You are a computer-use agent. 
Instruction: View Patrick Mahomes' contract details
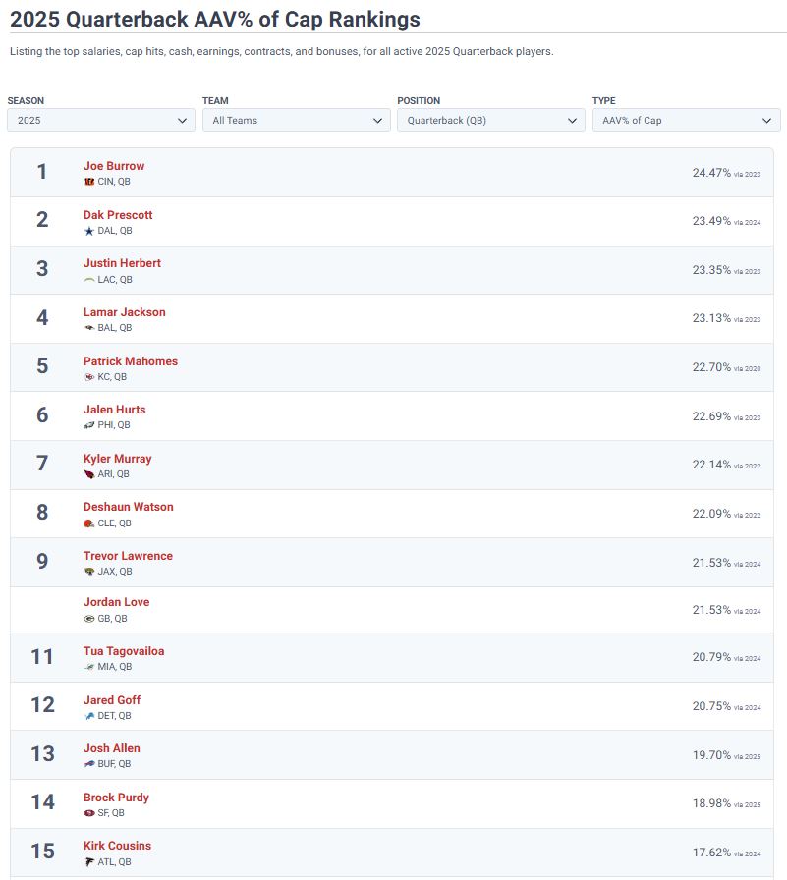tap(131, 361)
